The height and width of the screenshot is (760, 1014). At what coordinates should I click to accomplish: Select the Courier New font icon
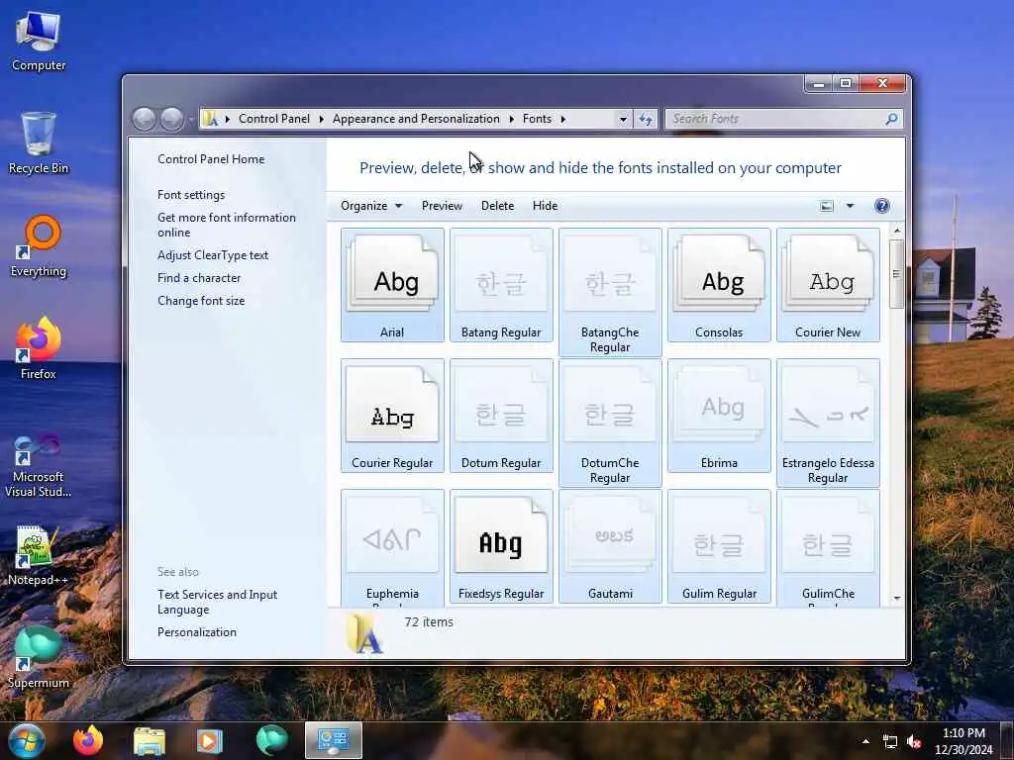tap(828, 284)
